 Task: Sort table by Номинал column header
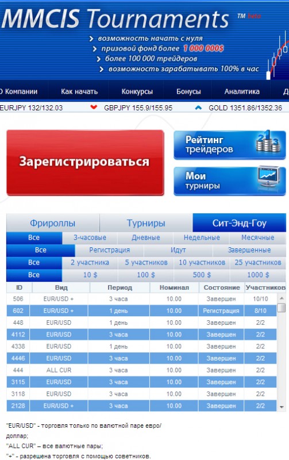coord(174,287)
